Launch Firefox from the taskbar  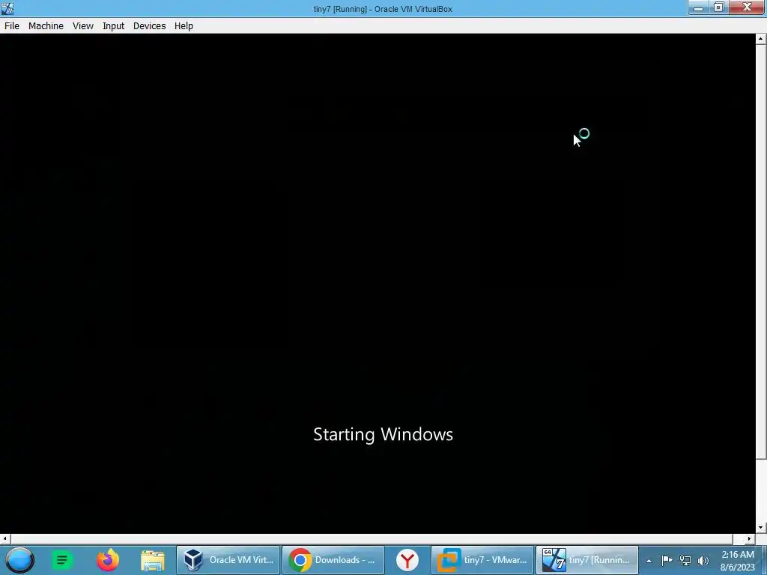108,560
